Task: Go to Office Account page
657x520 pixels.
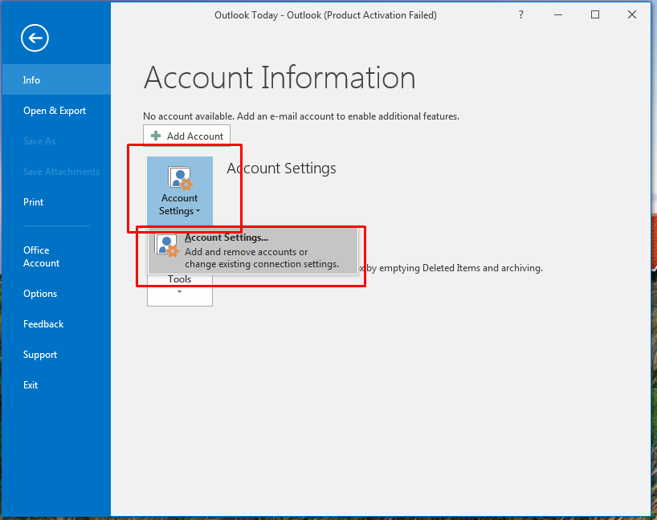Action: click(x=56, y=257)
